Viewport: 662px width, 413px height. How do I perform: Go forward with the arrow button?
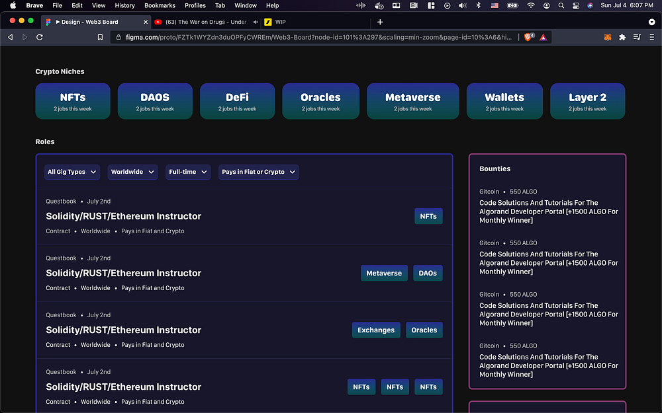25,37
